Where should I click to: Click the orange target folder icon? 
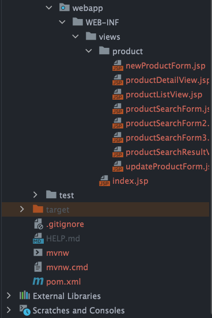tap(38, 209)
